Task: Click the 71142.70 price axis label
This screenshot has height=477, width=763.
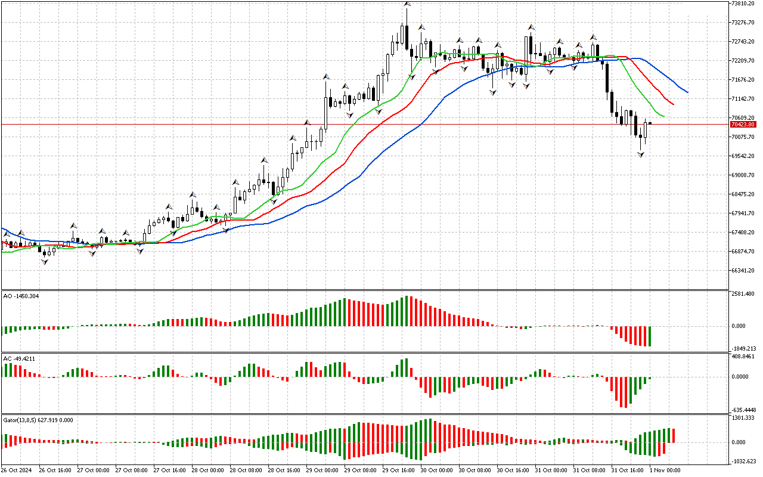Action: (x=743, y=99)
